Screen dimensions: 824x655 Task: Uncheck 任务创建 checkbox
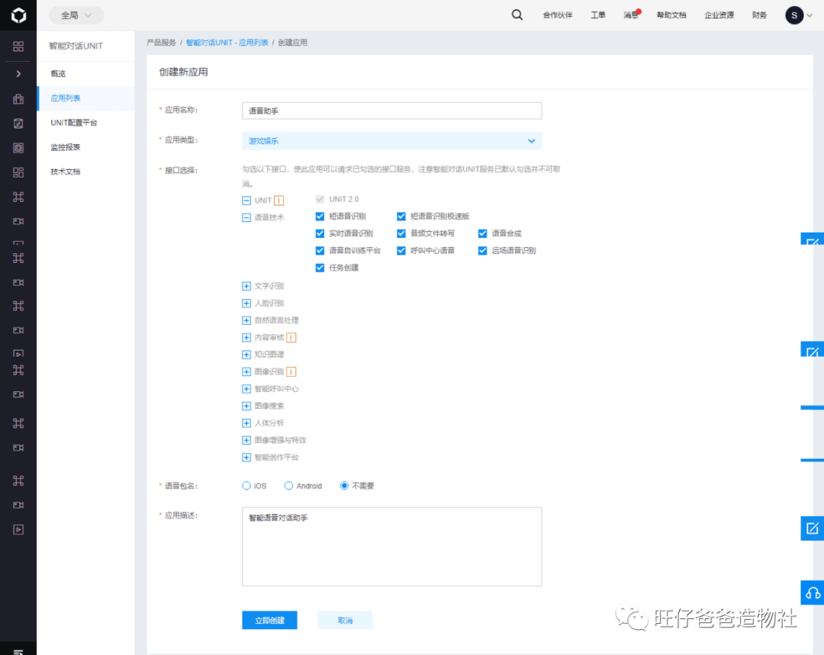pyautogui.click(x=320, y=268)
